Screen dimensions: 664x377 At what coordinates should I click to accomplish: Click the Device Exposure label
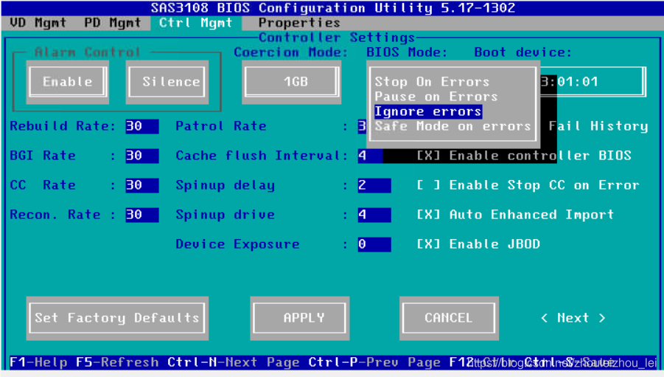[x=237, y=244]
